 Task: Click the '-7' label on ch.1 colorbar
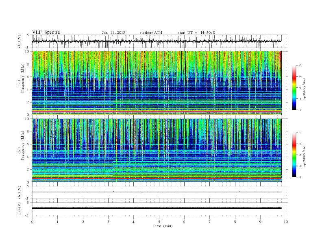coord(300,110)
